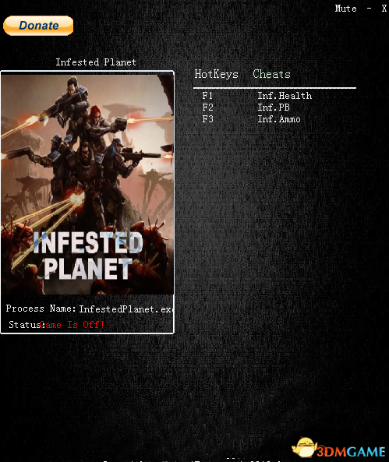Click the yellow 3DM mascot icon
This screenshot has height=462, width=389.
click(x=304, y=448)
